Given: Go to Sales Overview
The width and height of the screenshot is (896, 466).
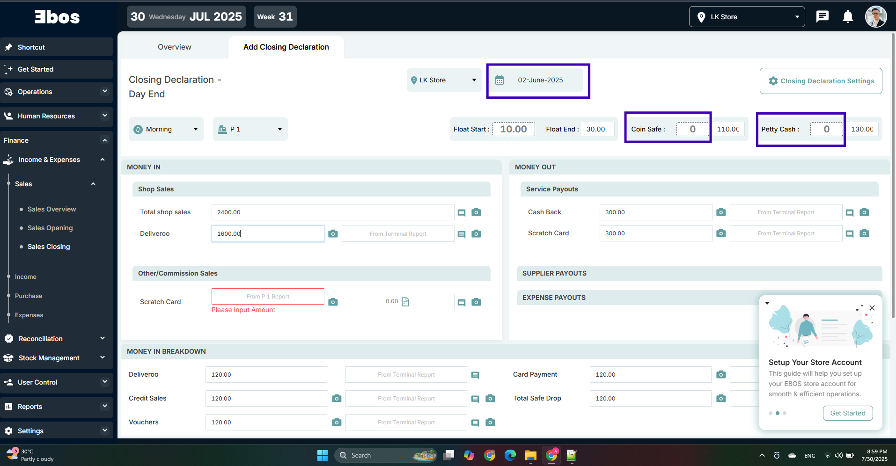Looking at the screenshot, I should [x=51, y=209].
